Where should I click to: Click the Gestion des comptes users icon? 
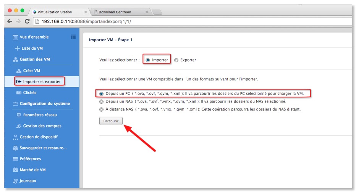click(19, 126)
